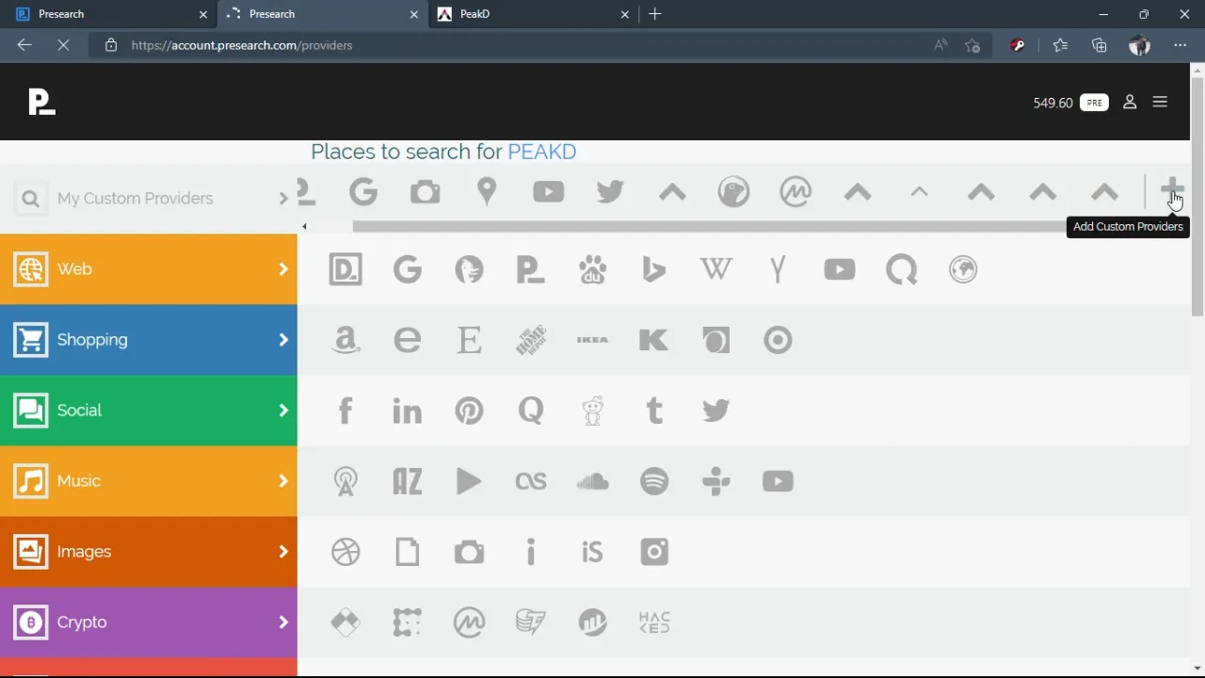
Task: Open a new browser tab
Action: pos(655,14)
